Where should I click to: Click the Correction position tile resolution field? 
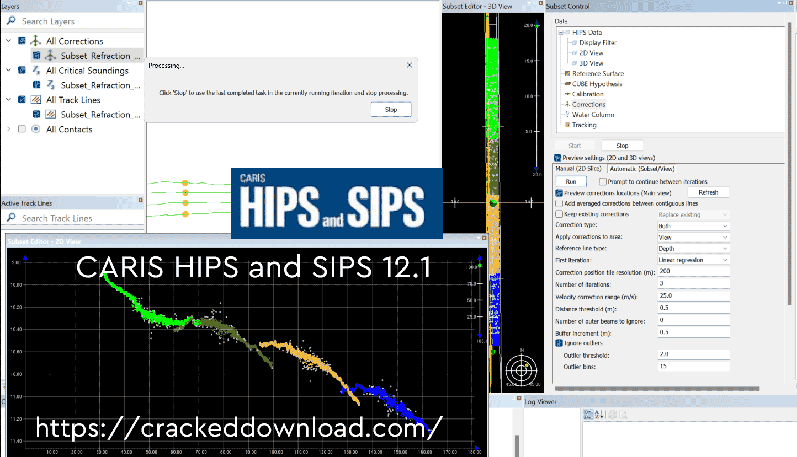pyautogui.click(x=693, y=272)
